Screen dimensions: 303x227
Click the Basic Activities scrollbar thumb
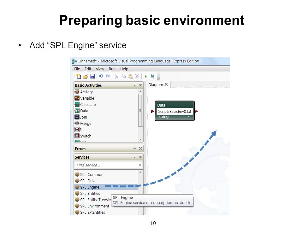coord(140,110)
